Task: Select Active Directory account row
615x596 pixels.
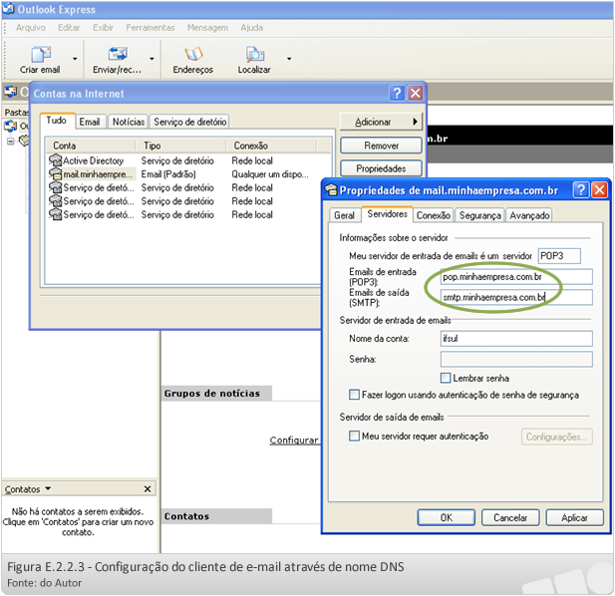Action: pyautogui.click(x=188, y=160)
